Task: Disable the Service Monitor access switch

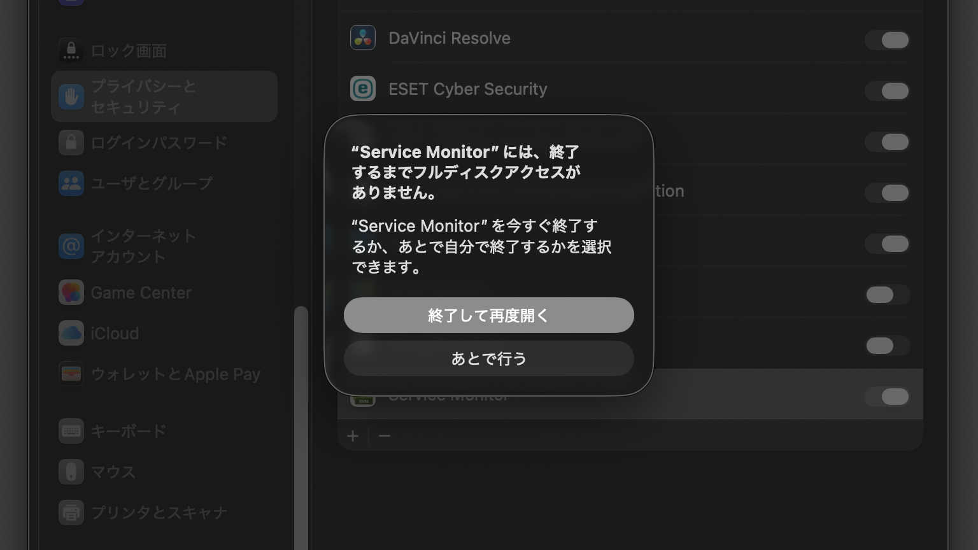Action: pos(888,397)
